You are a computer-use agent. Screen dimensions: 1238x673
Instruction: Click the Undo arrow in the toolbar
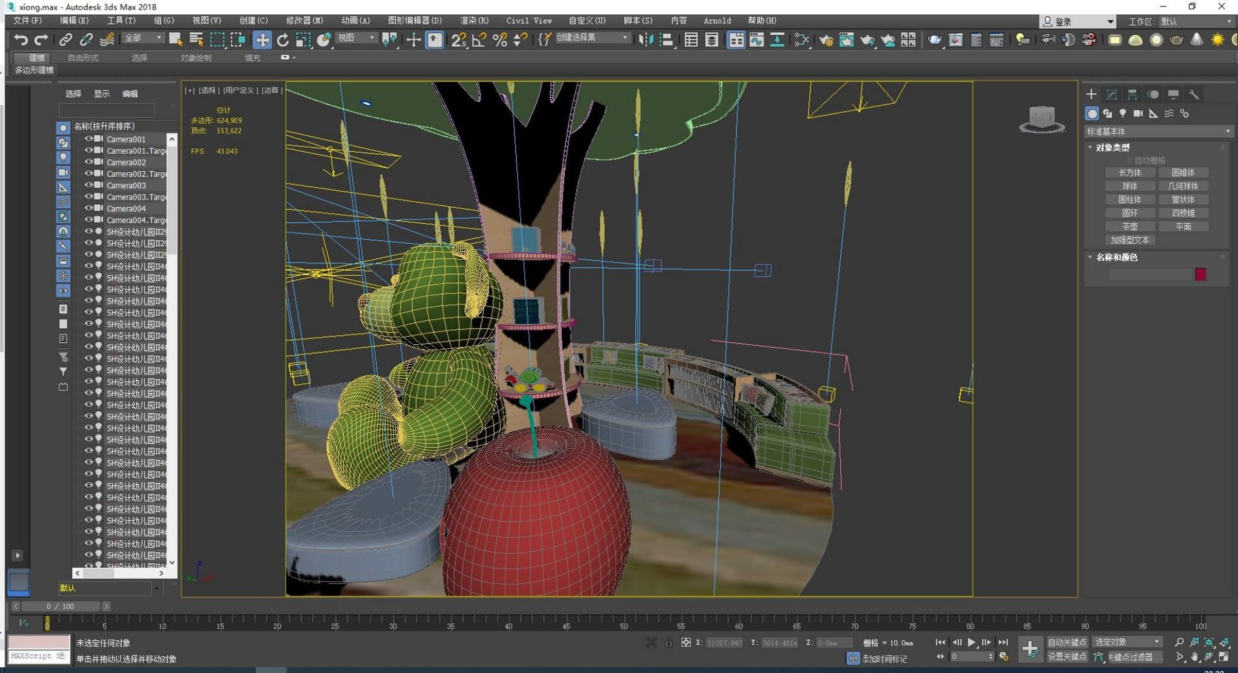[x=21, y=40]
